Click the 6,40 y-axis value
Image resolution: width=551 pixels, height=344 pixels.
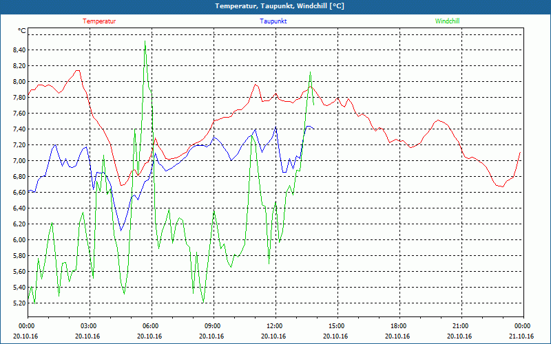tap(19, 208)
